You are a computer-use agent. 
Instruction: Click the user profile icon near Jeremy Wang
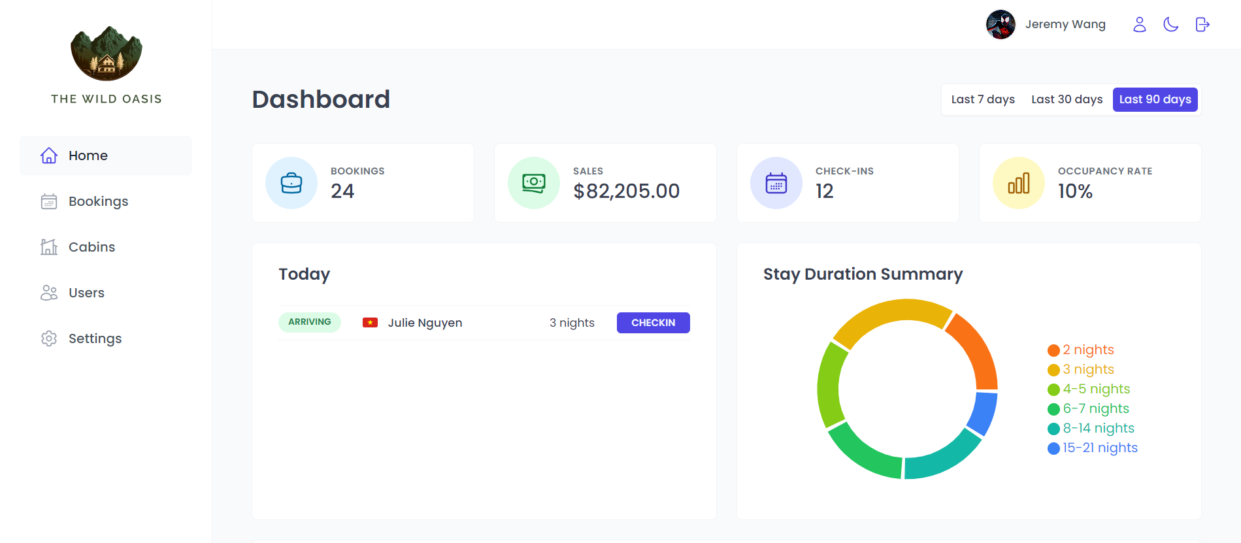(1139, 24)
